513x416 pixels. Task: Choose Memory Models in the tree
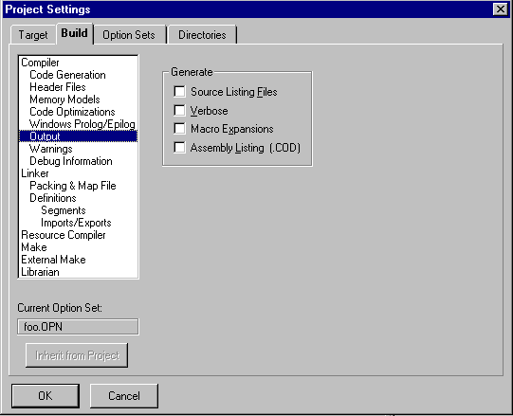tap(64, 99)
